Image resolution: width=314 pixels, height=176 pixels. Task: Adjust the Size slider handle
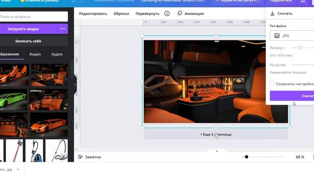(300, 48)
